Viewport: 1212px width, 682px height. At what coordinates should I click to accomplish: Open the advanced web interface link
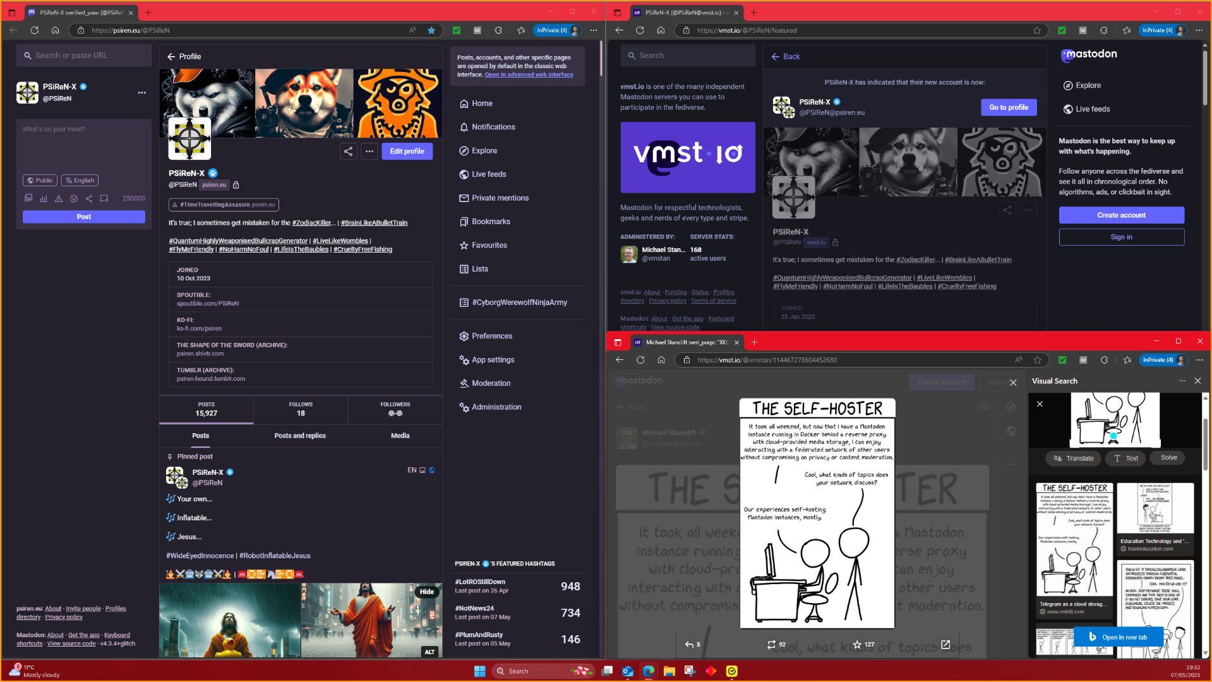click(529, 75)
